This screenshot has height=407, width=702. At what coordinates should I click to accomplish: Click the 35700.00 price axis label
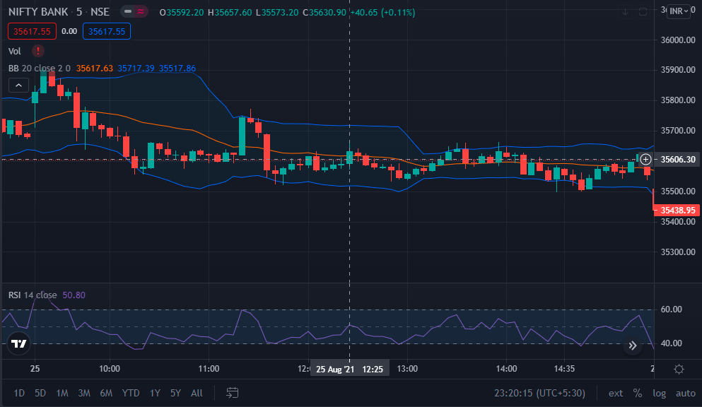(x=678, y=131)
